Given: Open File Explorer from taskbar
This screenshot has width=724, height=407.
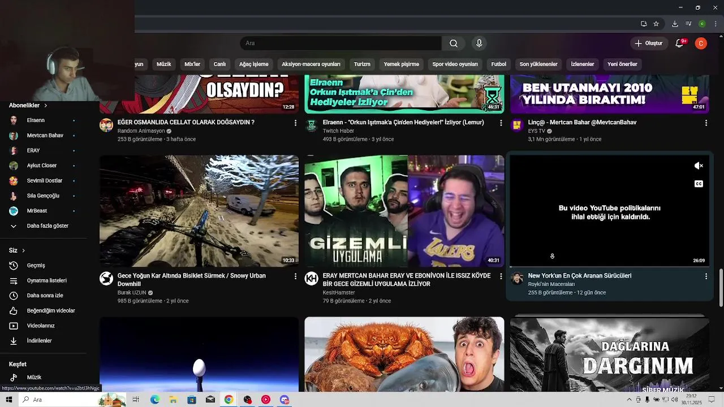Looking at the screenshot, I should coord(173,400).
